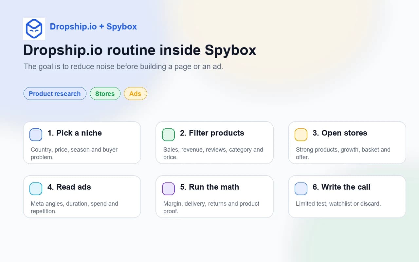Viewport: 419px width, 262px height.
Task: Click the '3. Open stores' heading
Action: 340,133
